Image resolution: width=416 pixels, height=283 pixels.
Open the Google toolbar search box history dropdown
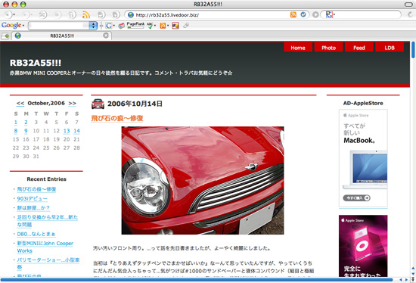(x=93, y=26)
